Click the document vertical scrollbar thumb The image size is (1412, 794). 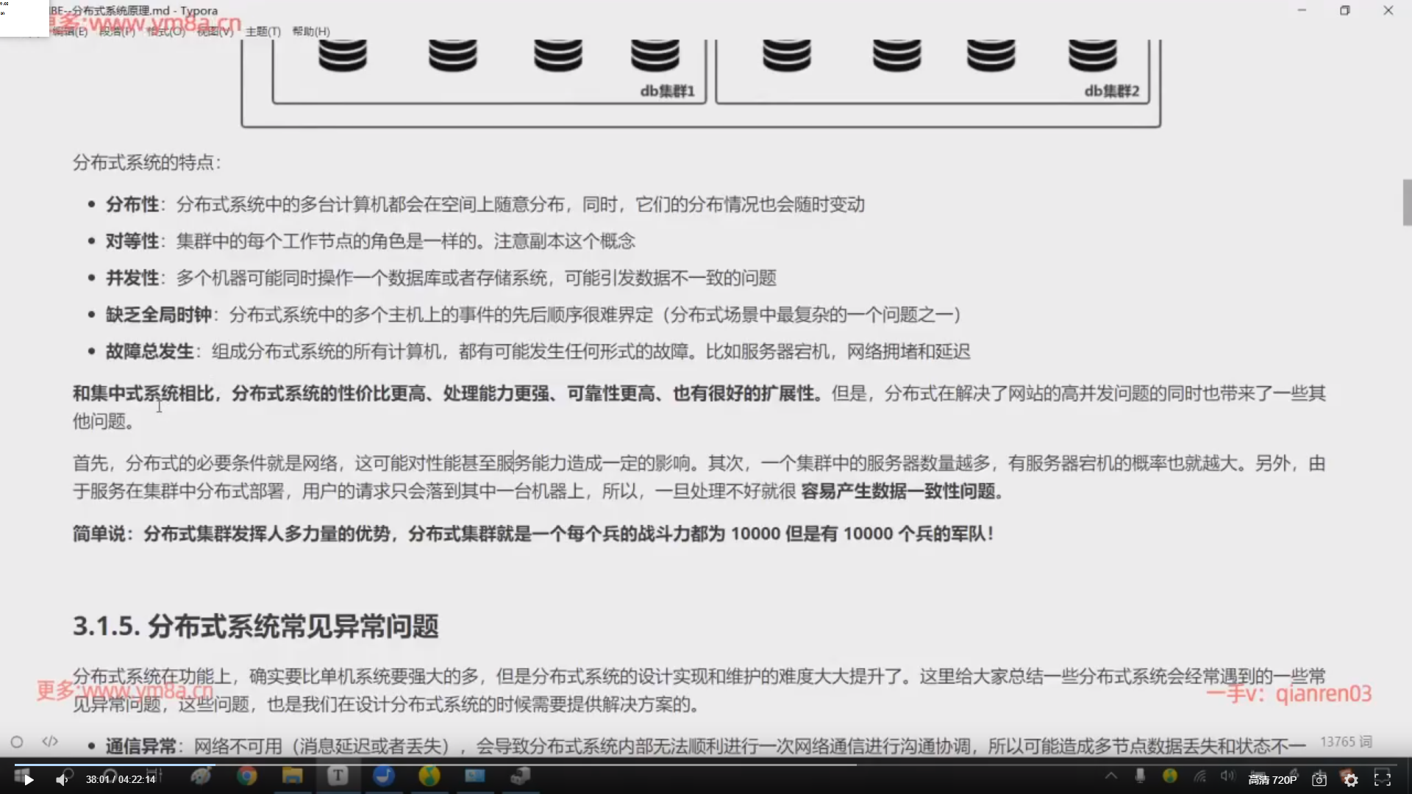pos(1407,202)
